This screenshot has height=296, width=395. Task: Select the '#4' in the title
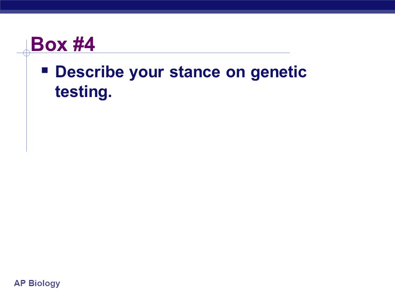84,44
